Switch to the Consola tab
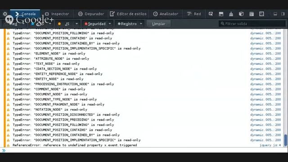Viewport: 288px width, 162px height. tap(25, 14)
